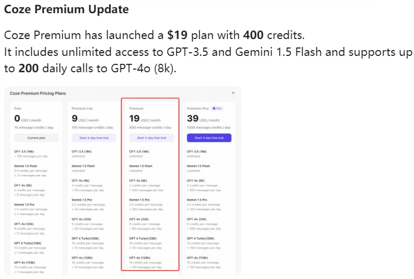Click the Current plan button under Free
Screen dimensions: 414x279
(x=36, y=138)
